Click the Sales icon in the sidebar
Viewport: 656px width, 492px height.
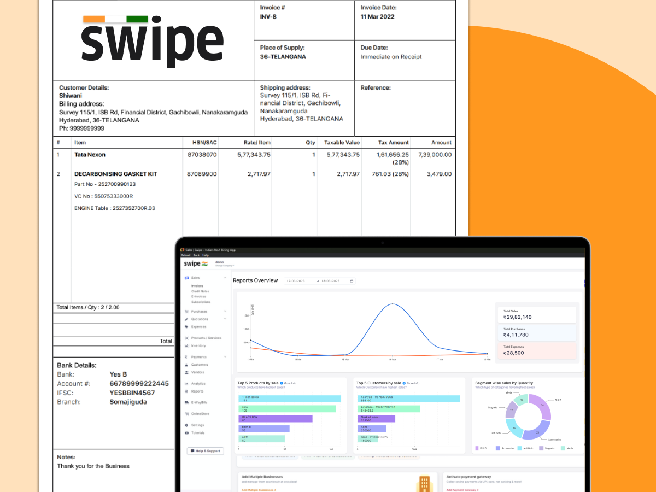pyautogui.click(x=187, y=278)
